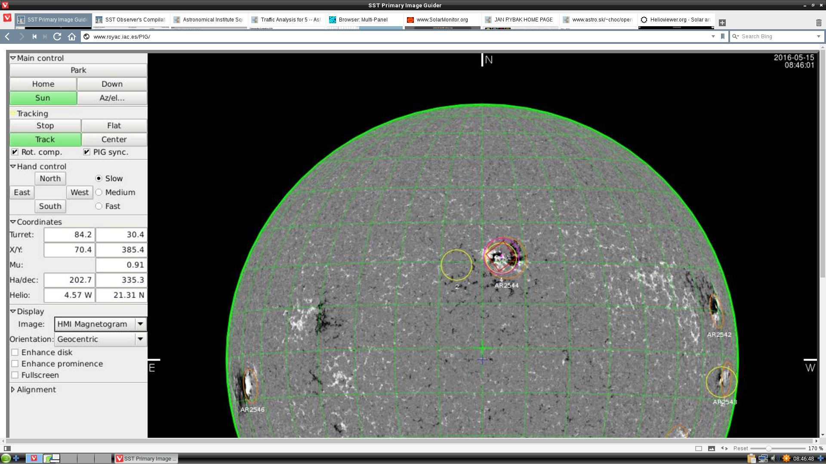Select the Medium speed radio button
826x464 pixels.
(x=99, y=192)
